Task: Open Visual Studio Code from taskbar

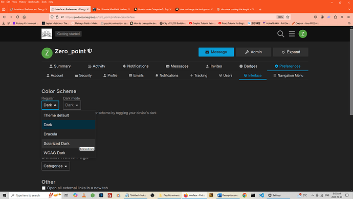Action: coord(261,195)
